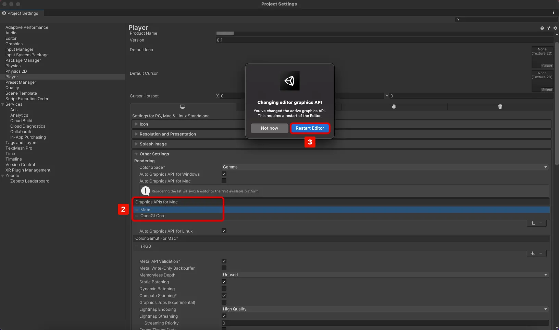Switch to the Android platform tab
Image resolution: width=559 pixels, height=330 pixels.
pyautogui.click(x=394, y=107)
